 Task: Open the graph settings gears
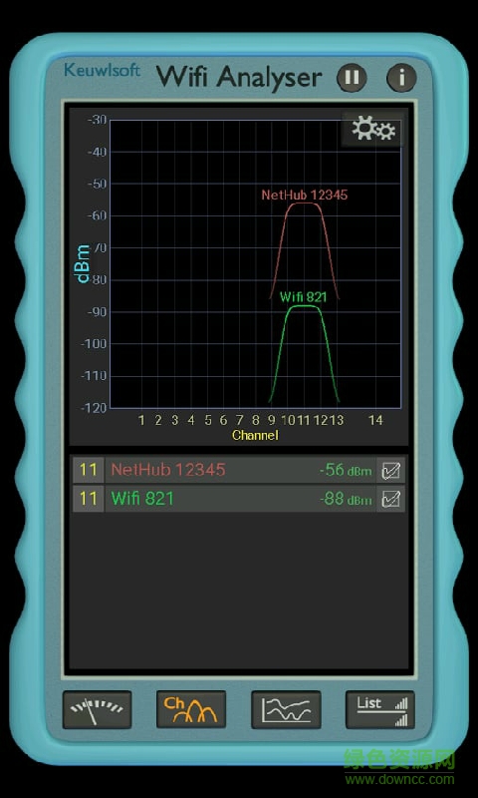pyautogui.click(x=373, y=129)
